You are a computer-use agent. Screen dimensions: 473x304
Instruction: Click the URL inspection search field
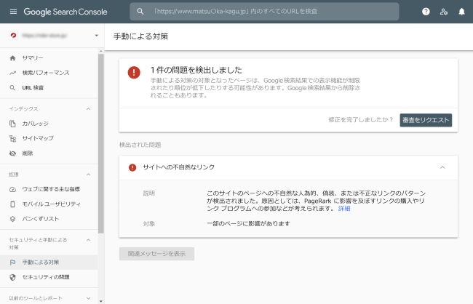[264, 12]
